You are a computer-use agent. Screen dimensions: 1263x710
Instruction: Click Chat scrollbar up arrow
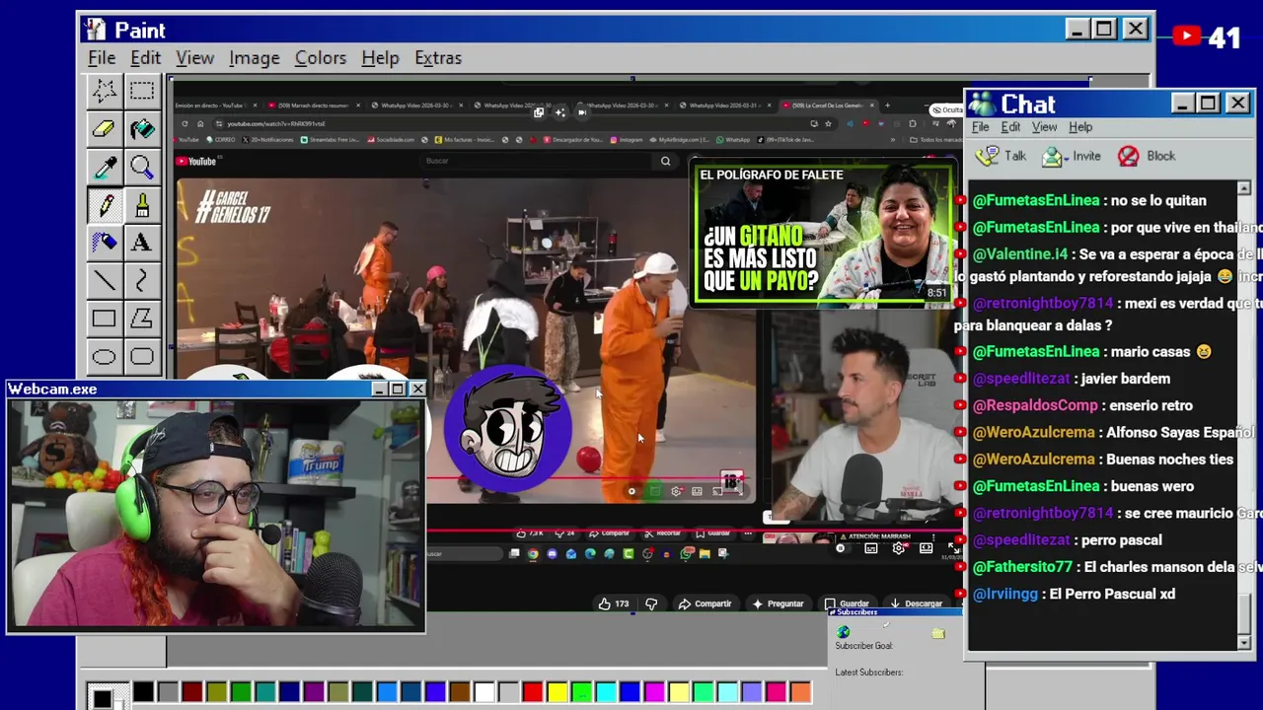coord(1243,188)
